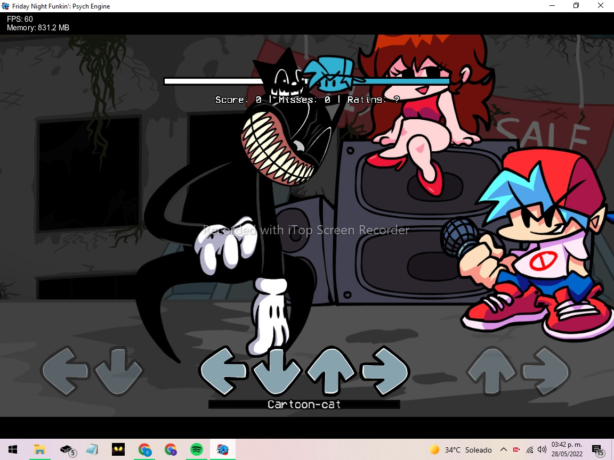Mute sound using the speaker tray icon
The image size is (614, 460).
pos(542,449)
